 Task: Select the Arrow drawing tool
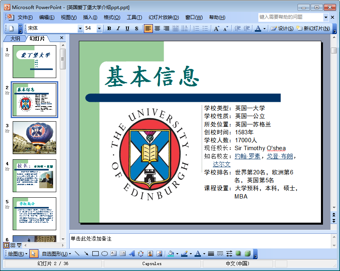(x=86, y=254)
